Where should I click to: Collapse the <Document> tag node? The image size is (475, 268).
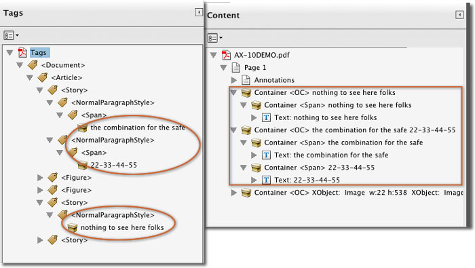coord(20,65)
